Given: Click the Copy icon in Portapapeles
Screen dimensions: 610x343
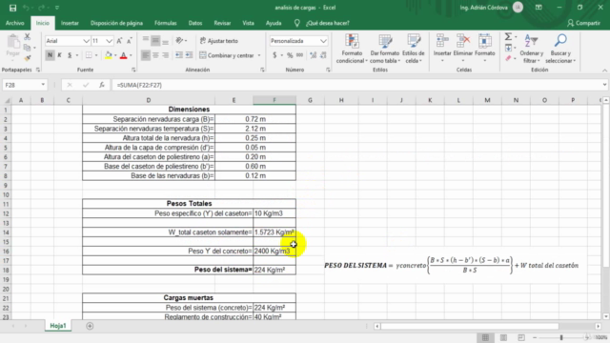Looking at the screenshot, I should click(x=28, y=48).
